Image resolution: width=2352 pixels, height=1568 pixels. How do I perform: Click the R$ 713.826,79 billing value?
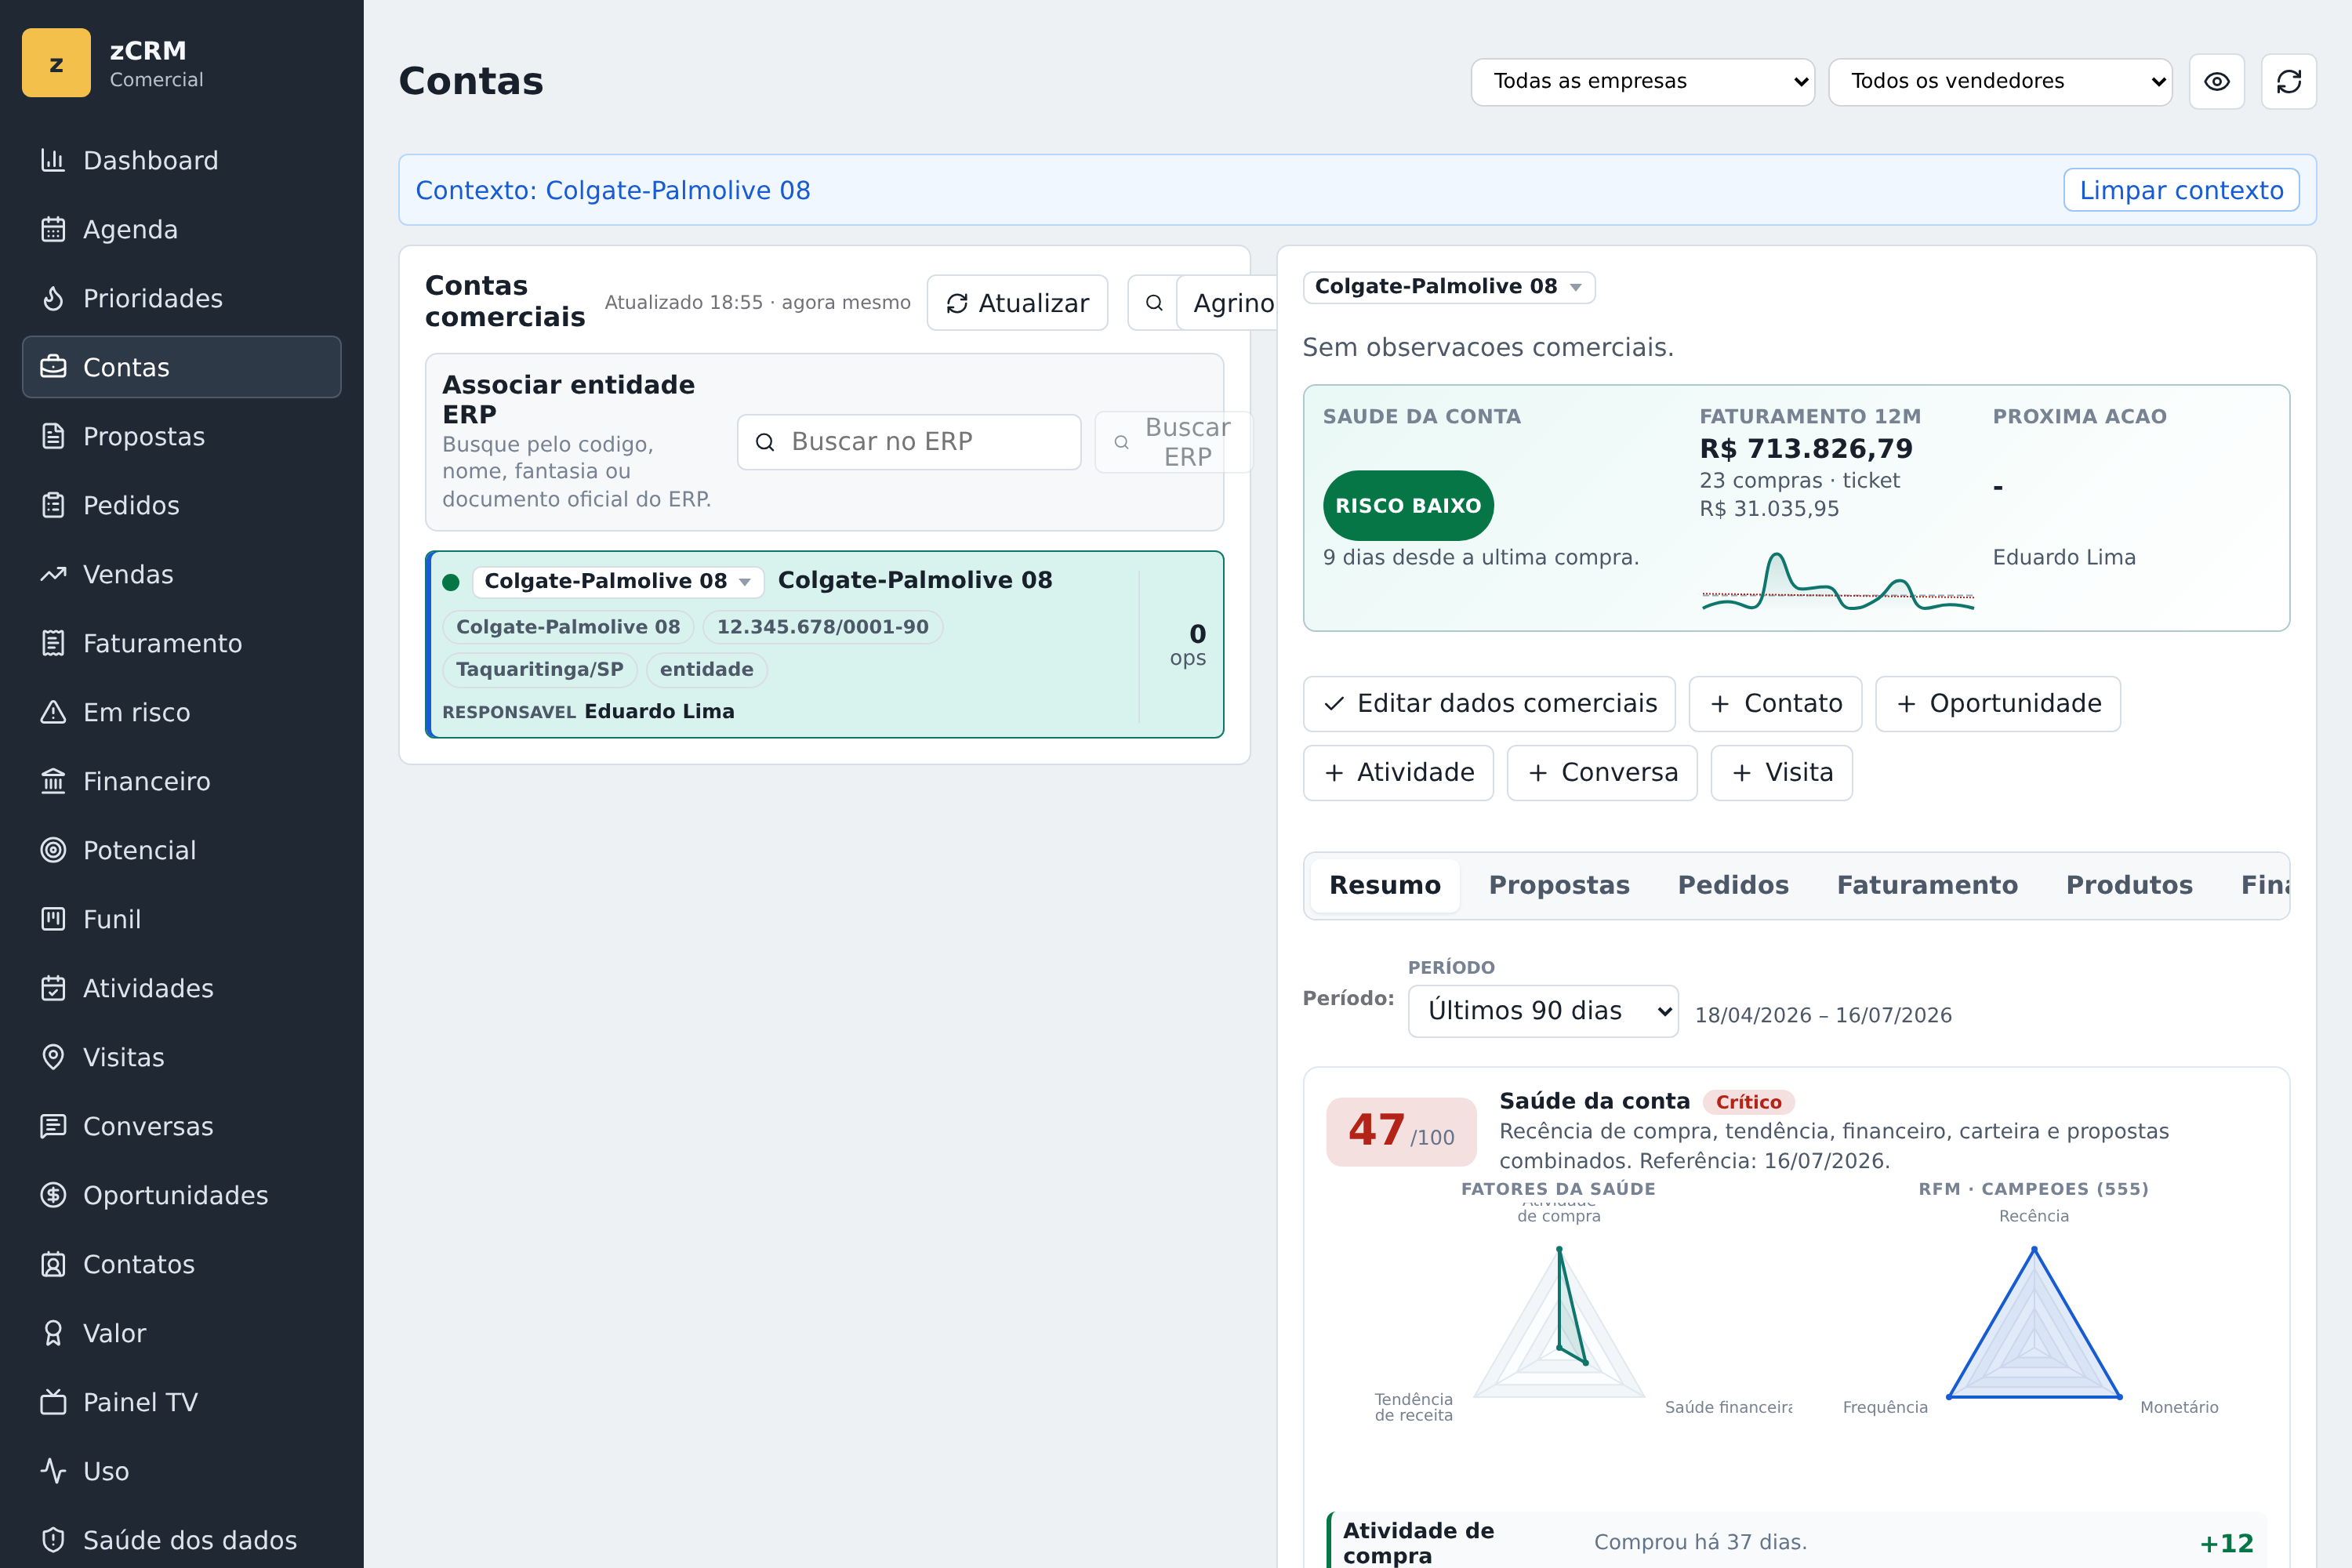(x=1806, y=448)
